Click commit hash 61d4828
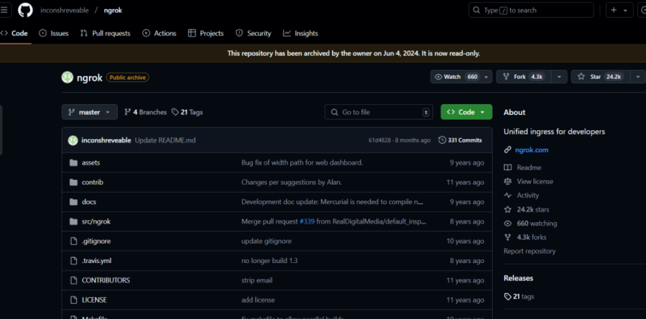646x319 pixels. [x=380, y=141]
